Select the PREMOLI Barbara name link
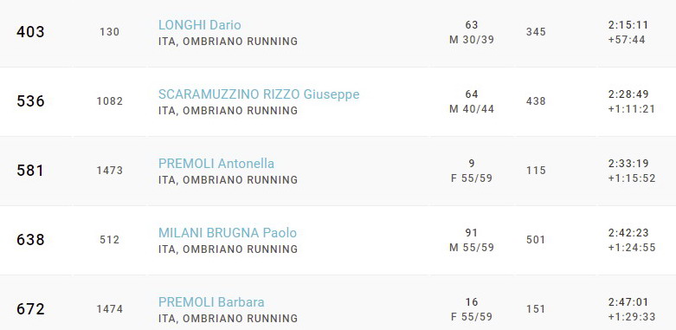Viewport: 676px width, 330px height. coord(211,302)
